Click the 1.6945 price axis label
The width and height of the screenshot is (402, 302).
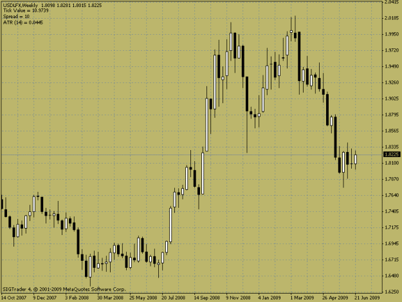click(x=392, y=243)
